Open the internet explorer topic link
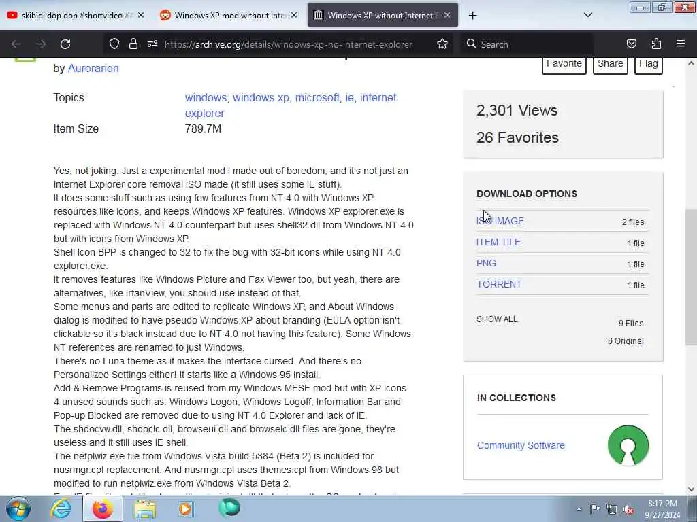Image resolution: width=697 pixels, height=522 pixels. point(291,105)
